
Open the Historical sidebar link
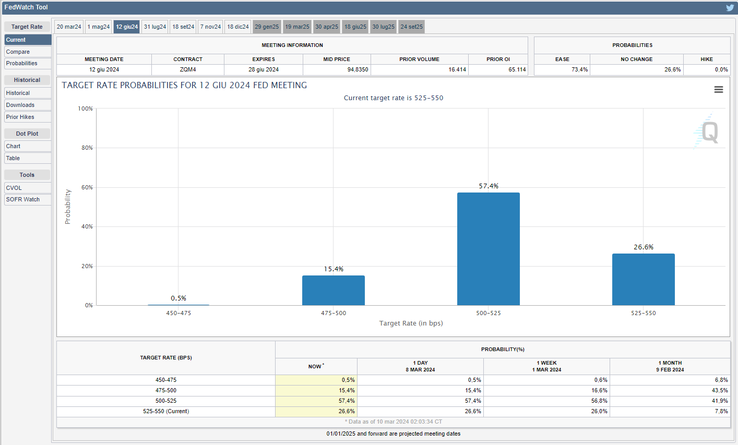28,93
